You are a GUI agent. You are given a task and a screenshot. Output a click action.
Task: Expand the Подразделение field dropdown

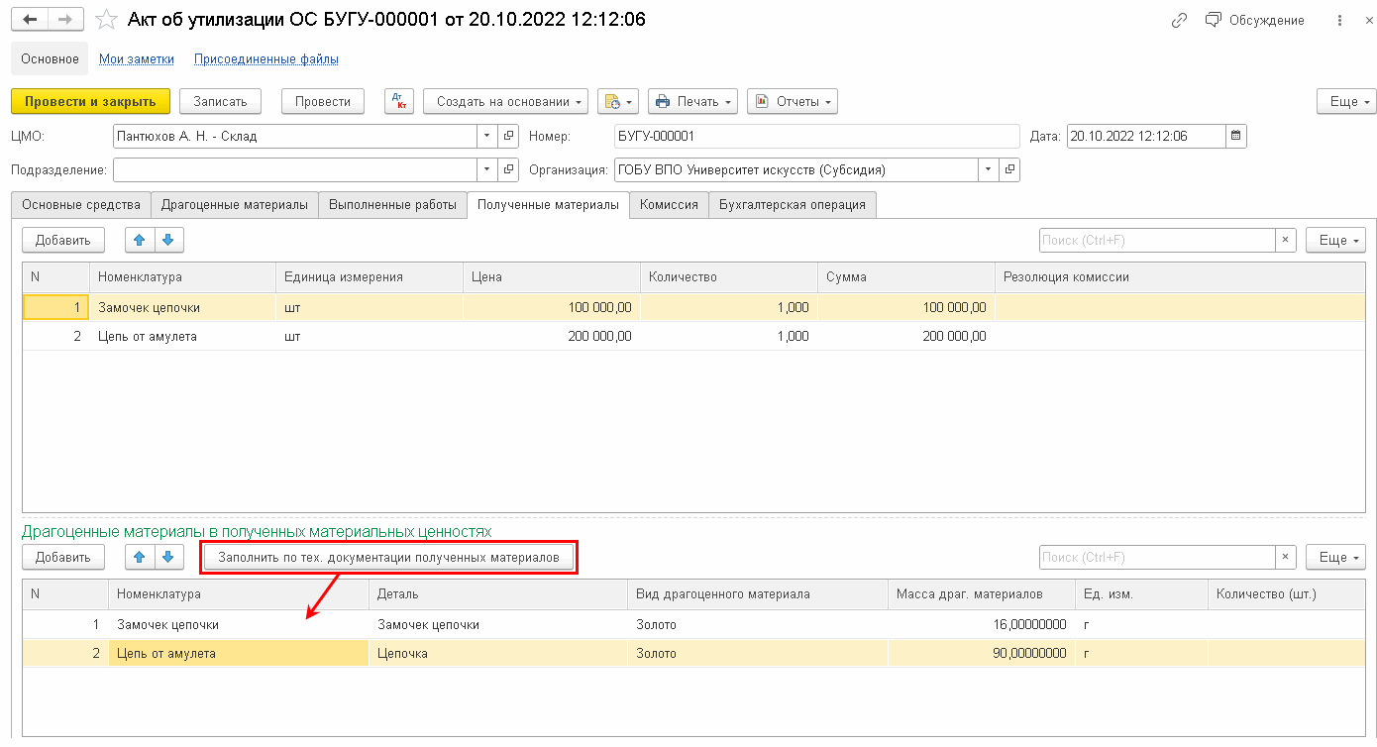[486, 169]
